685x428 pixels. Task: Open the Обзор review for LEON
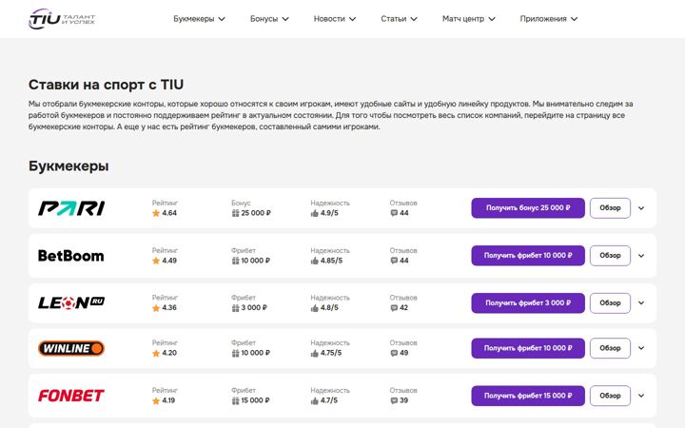[610, 302]
